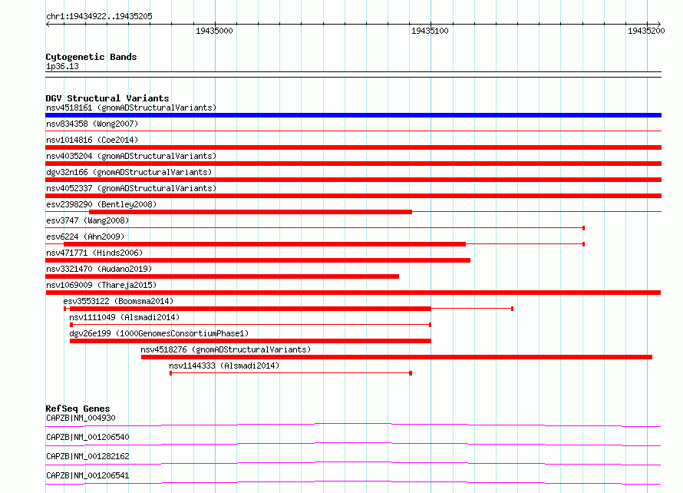Open the DGV Structural Variants track title
683x493 pixels.
click(107, 98)
